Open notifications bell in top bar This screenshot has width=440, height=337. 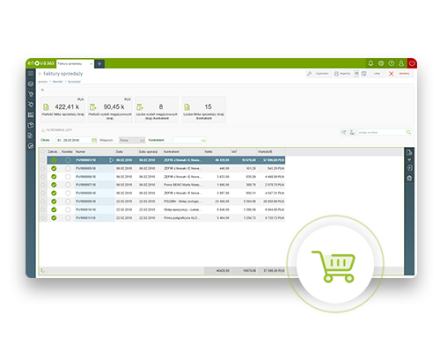370,63
